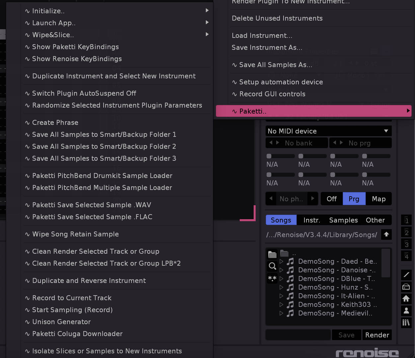The height and width of the screenshot is (358, 415).
Task: Choose Unison Generator from the menu
Action: pyautogui.click(x=61, y=322)
